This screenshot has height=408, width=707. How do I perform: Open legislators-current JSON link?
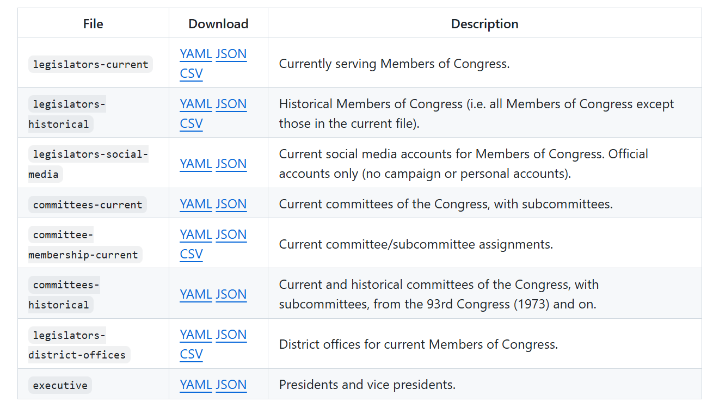coord(231,54)
